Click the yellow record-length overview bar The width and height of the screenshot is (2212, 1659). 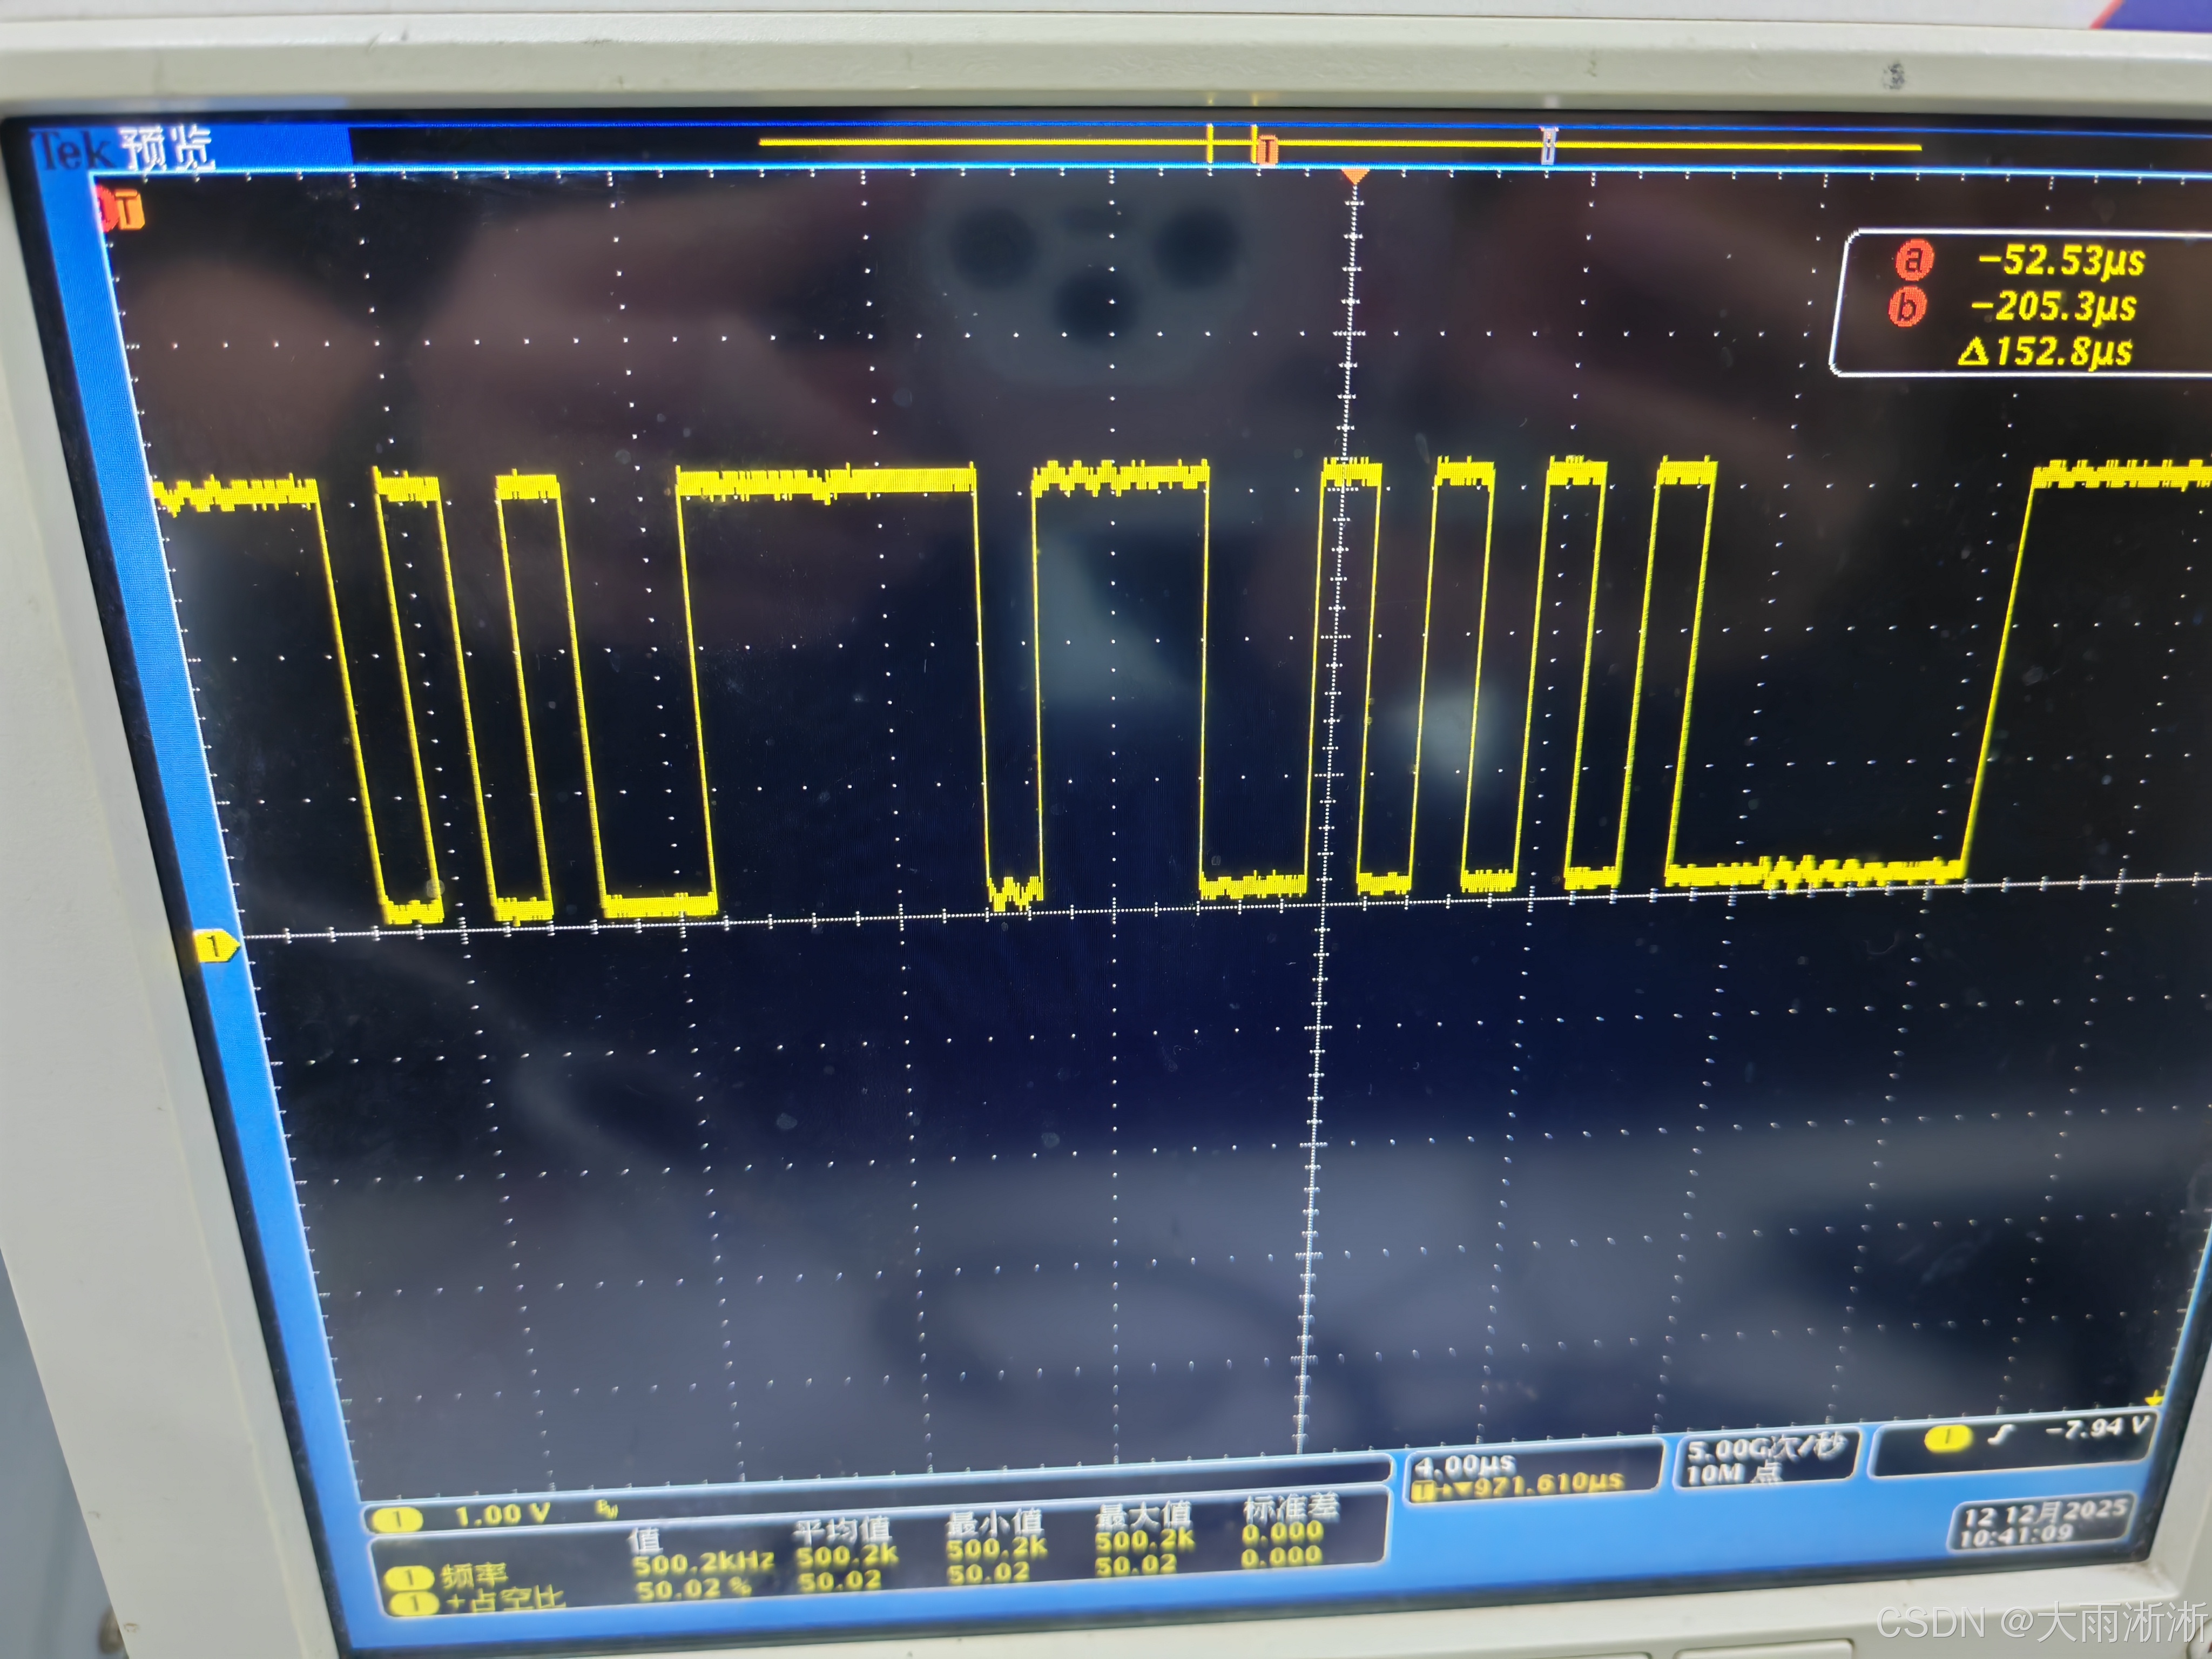[1000, 143]
